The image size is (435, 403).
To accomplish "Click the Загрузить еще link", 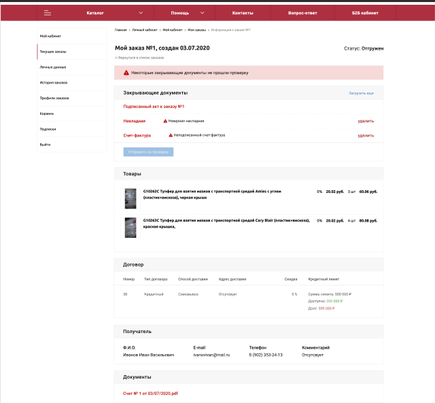I will [x=361, y=92].
